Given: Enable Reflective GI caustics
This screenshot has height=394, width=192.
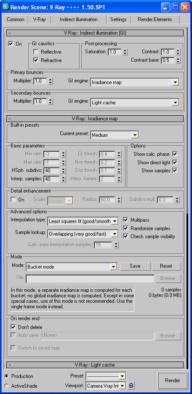Looking at the screenshot, I should [x=36, y=52].
